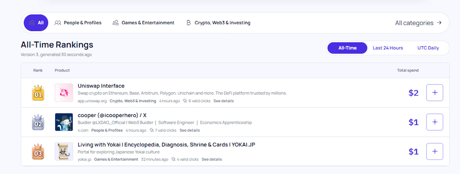The image size is (460, 174).
Task: Click the 6 valid clicks icon
Action: coord(185,101)
